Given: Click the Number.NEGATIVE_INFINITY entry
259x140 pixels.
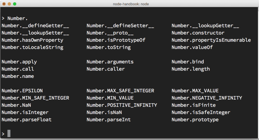Looking at the screenshot, I should tap(207, 98).
